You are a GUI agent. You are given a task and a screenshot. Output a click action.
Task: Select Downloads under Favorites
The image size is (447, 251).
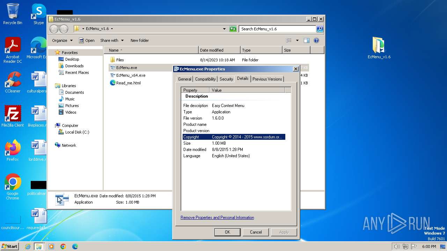click(x=74, y=66)
